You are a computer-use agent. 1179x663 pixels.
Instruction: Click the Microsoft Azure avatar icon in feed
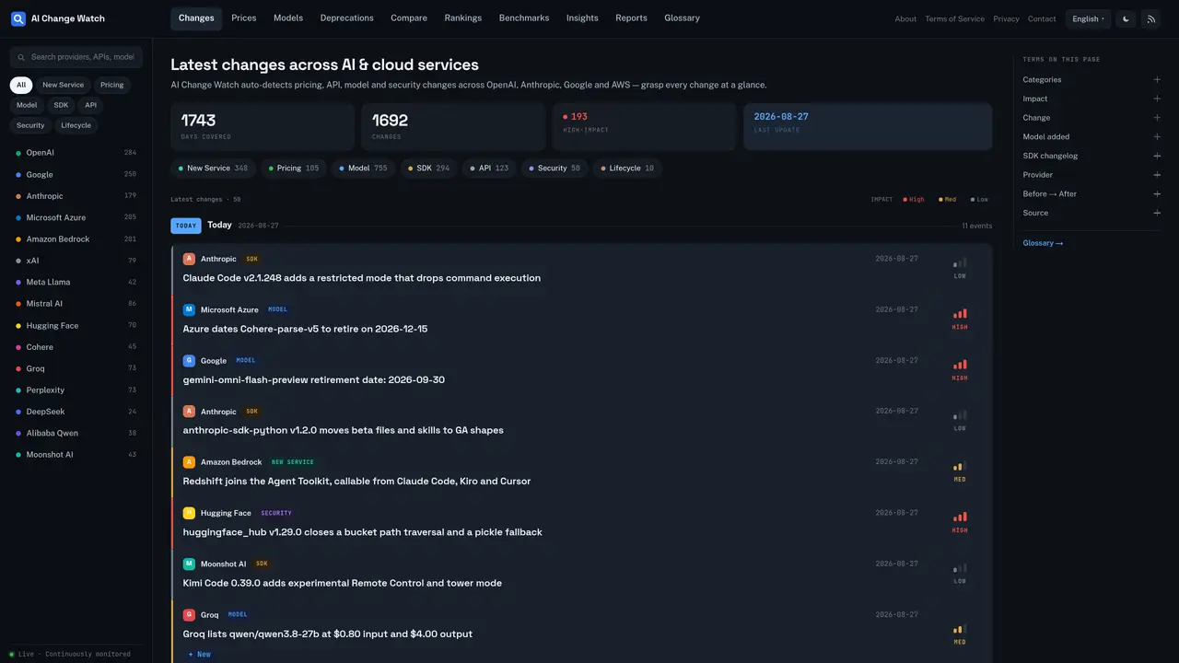pyautogui.click(x=189, y=309)
